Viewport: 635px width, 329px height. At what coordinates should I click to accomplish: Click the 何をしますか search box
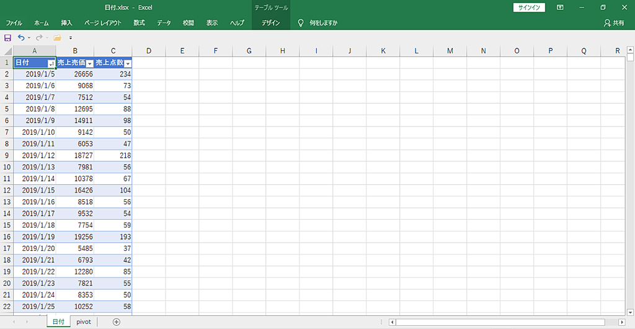pyautogui.click(x=323, y=23)
